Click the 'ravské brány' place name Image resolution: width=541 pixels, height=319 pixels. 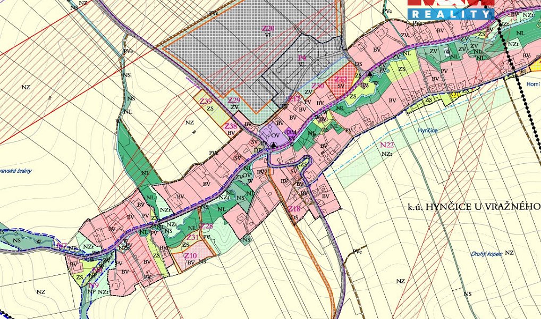tap(16, 171)
